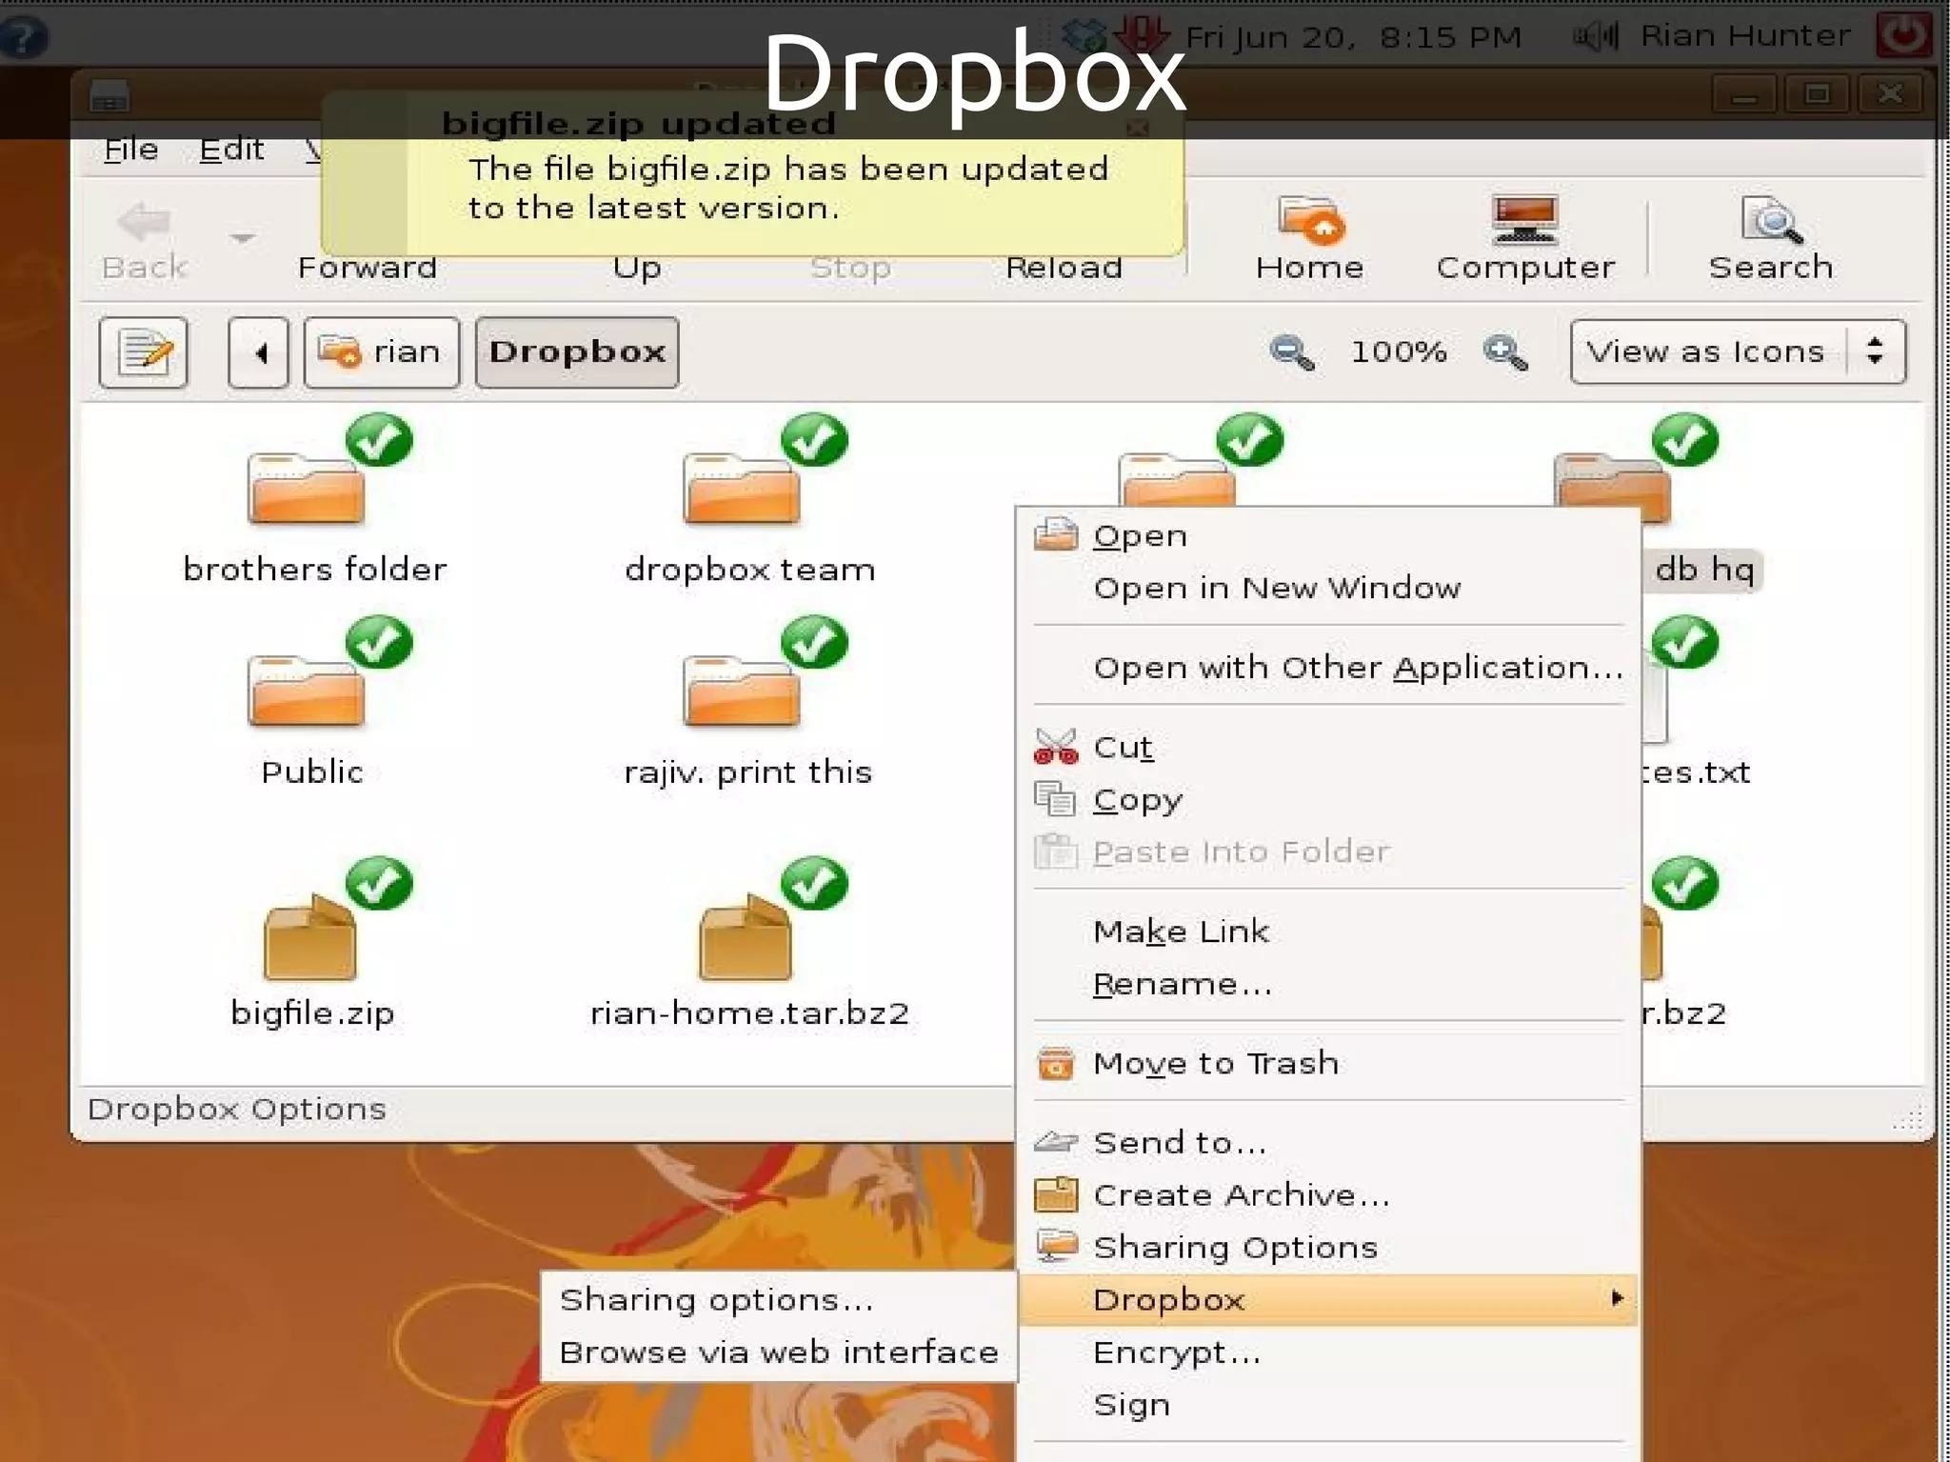Click the red download arrow tray icon
The width and height of the screenshot is (1950, 1462).
coord(1141,36)
